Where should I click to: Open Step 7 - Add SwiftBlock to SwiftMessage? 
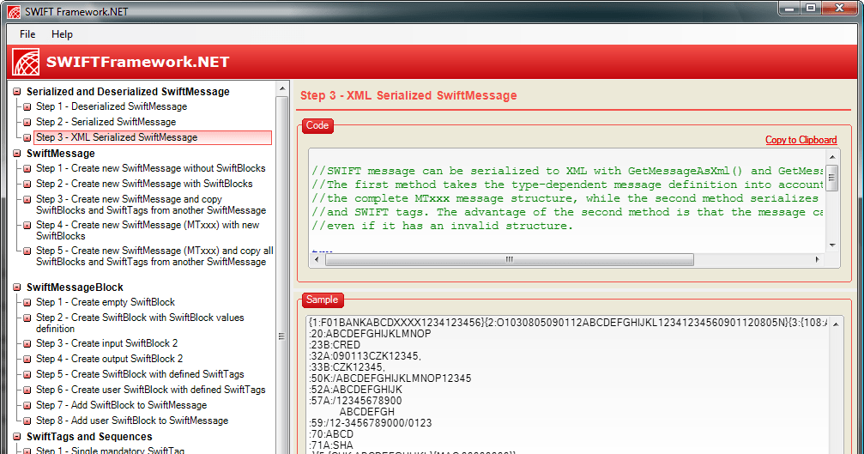(122, 405)
